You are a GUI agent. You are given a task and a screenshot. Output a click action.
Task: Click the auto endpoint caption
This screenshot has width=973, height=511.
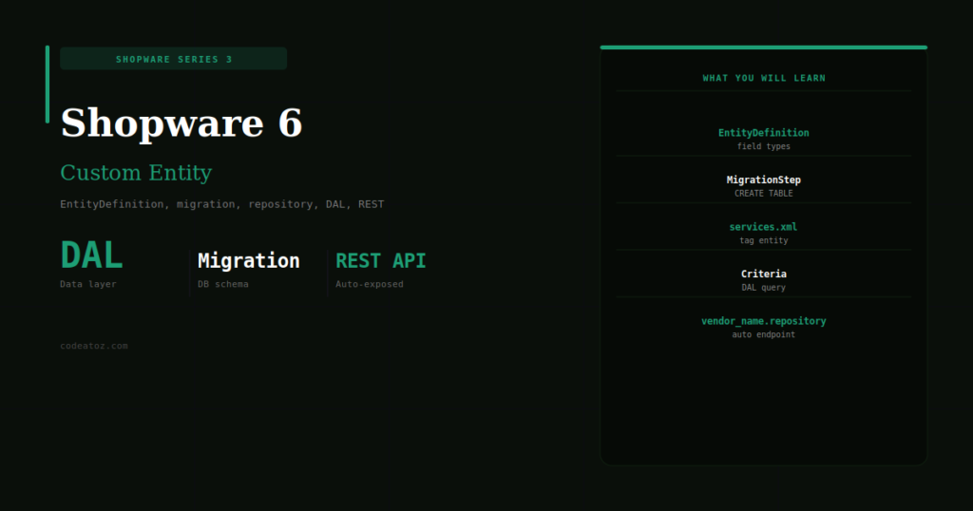coord(763,335)
